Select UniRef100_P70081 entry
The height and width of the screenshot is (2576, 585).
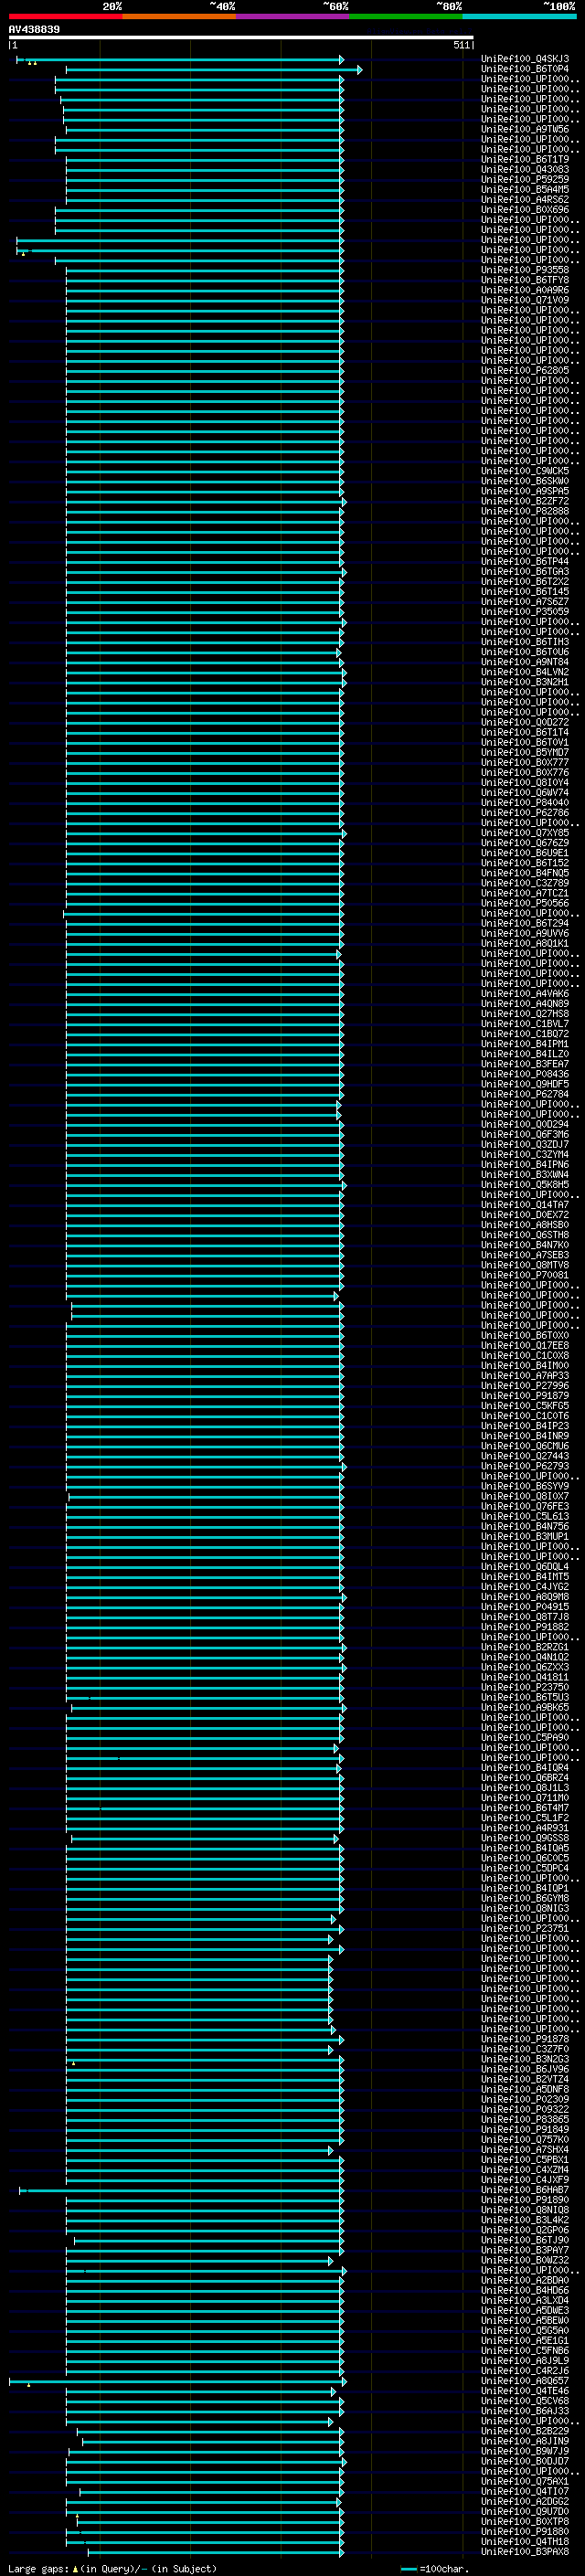pyautogui.click(x=525, y=1275)
